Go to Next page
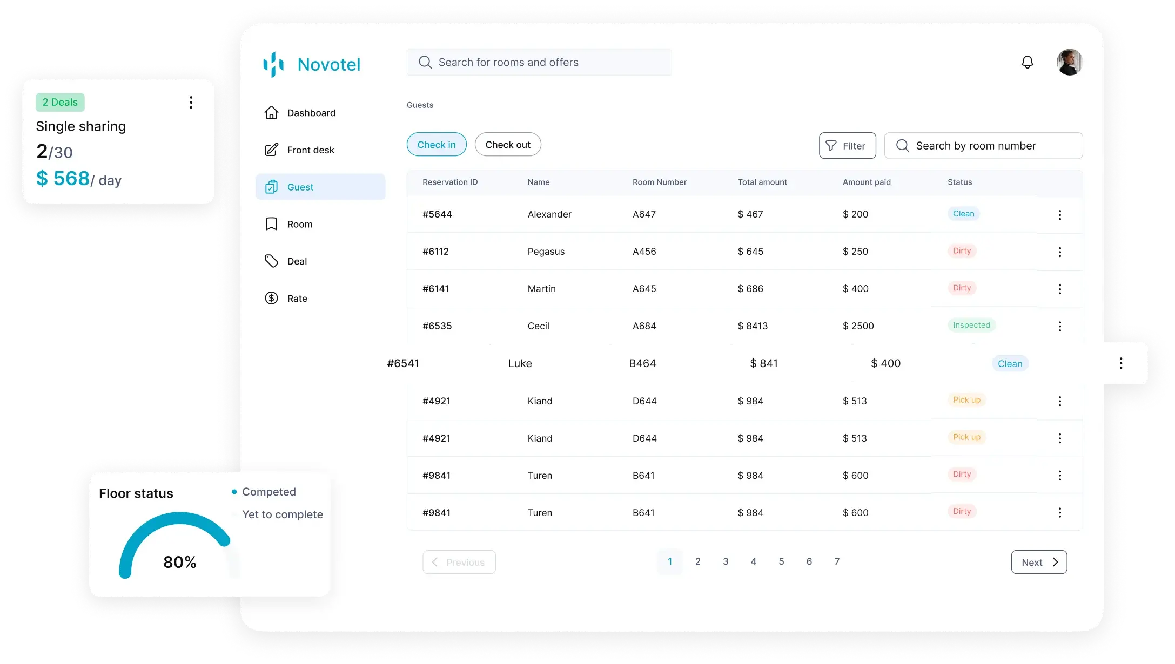Viewport: 1175px width, 664px height. [1038, 562]
